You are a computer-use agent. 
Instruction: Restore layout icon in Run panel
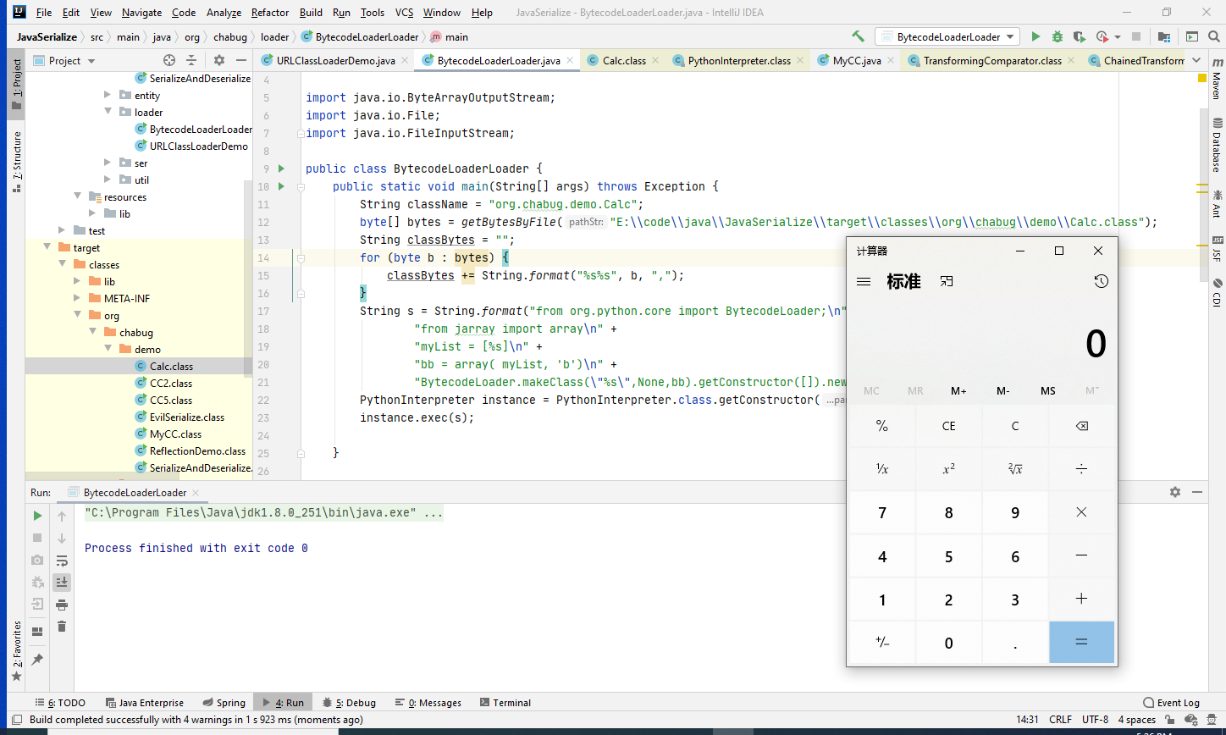pyautogui.click(x=37, y=632)
